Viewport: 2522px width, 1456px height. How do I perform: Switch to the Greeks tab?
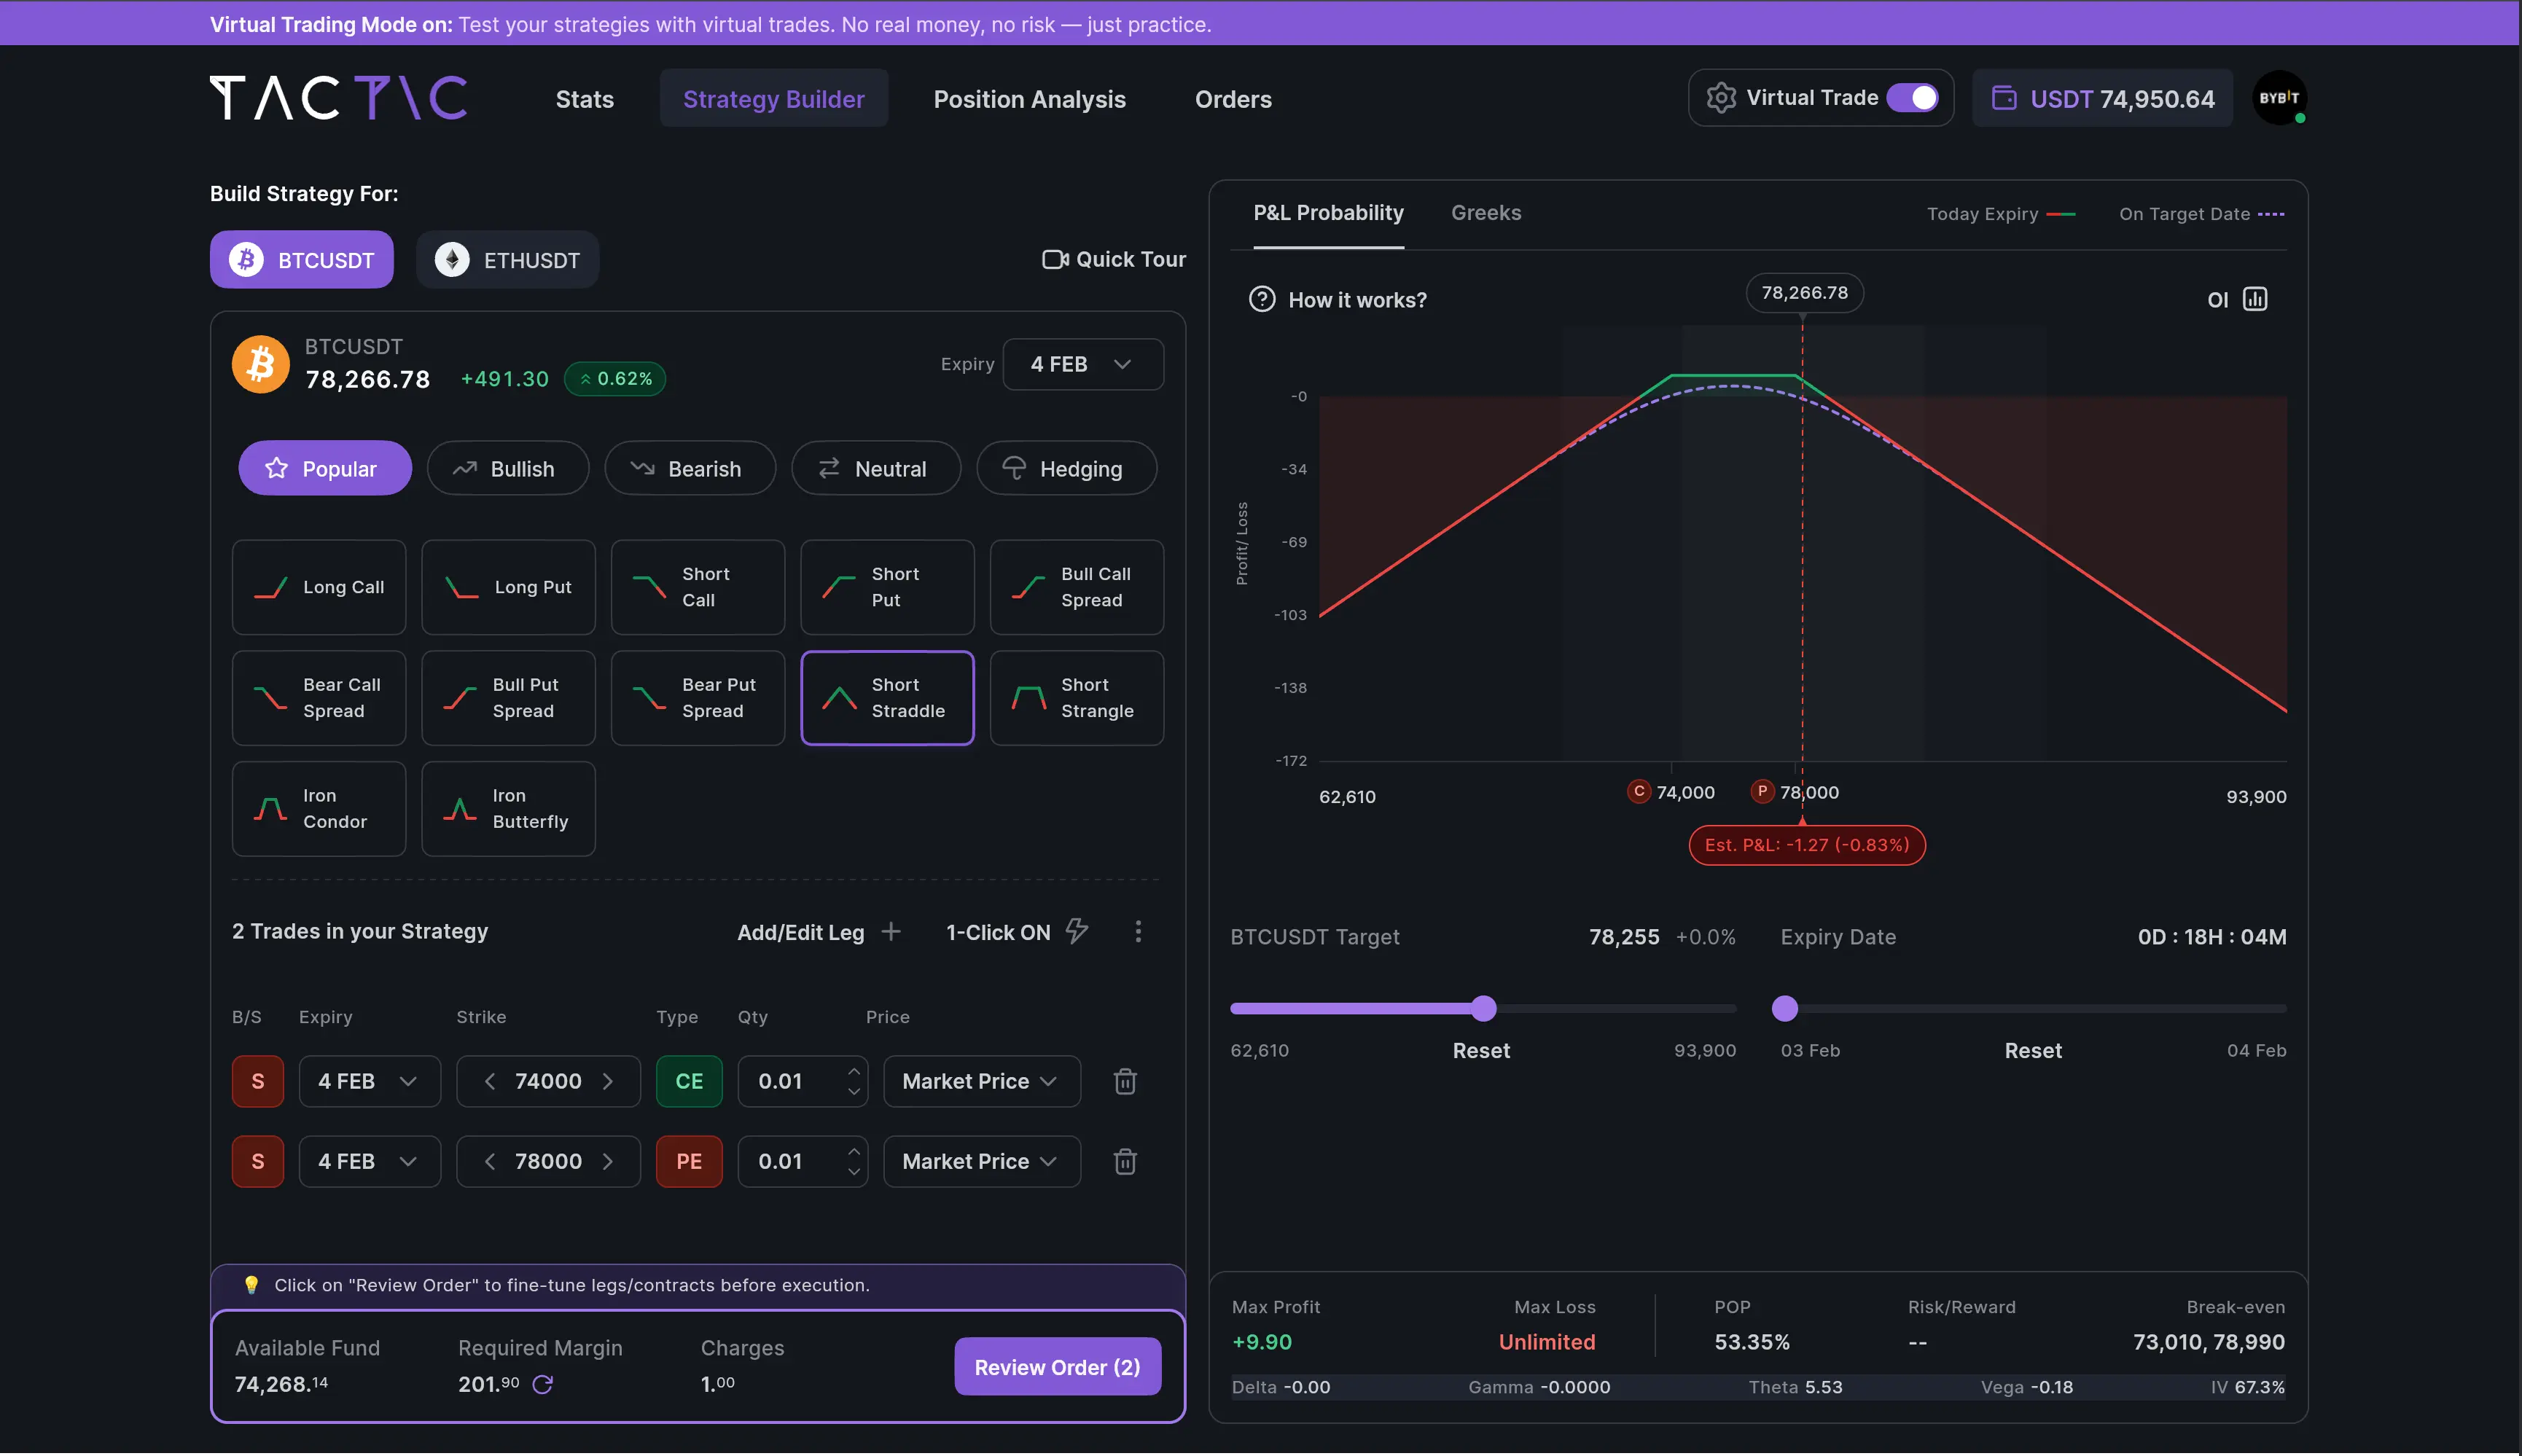[1486, 213]
